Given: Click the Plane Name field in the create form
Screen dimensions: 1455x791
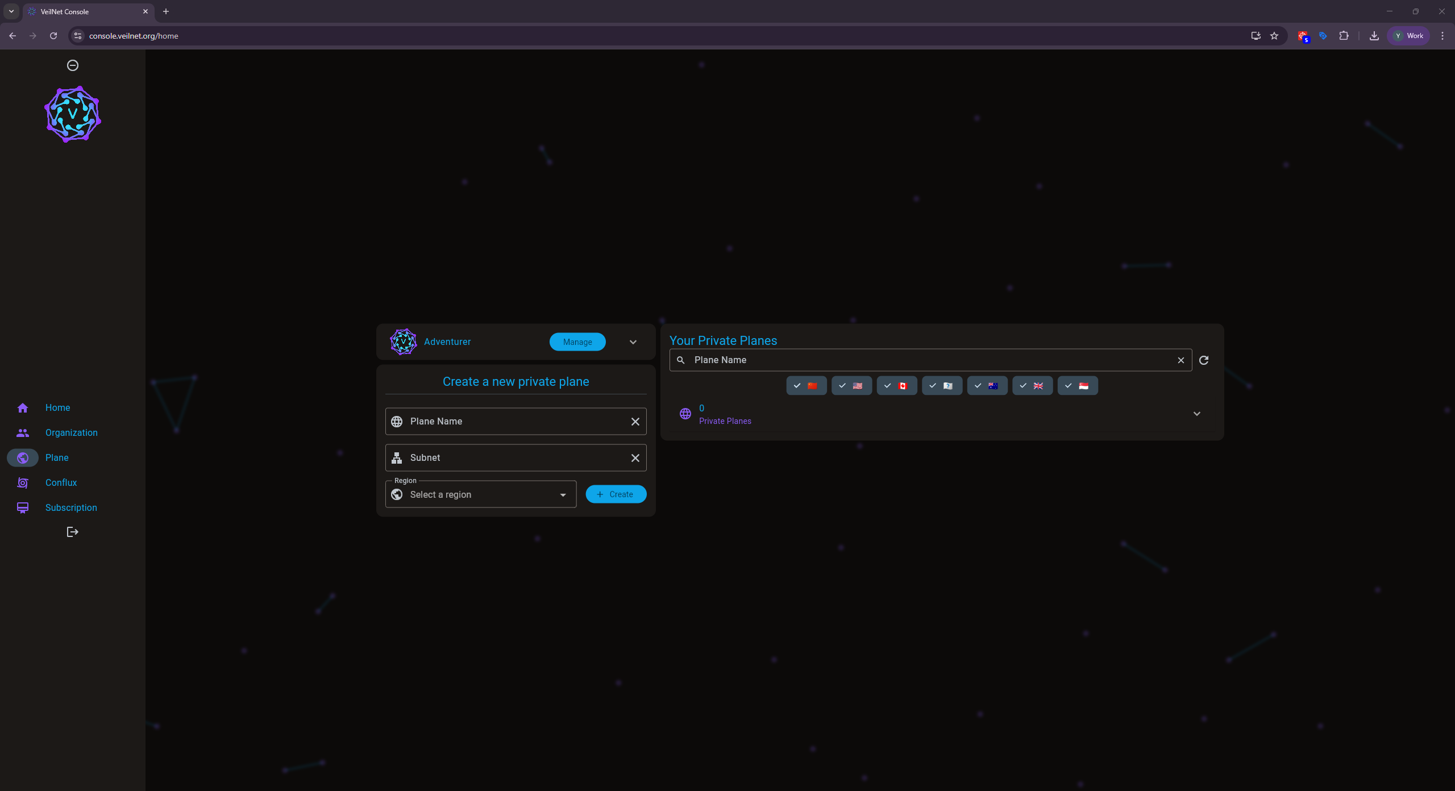Looking at the screenshot, I should tap(512, 422).
